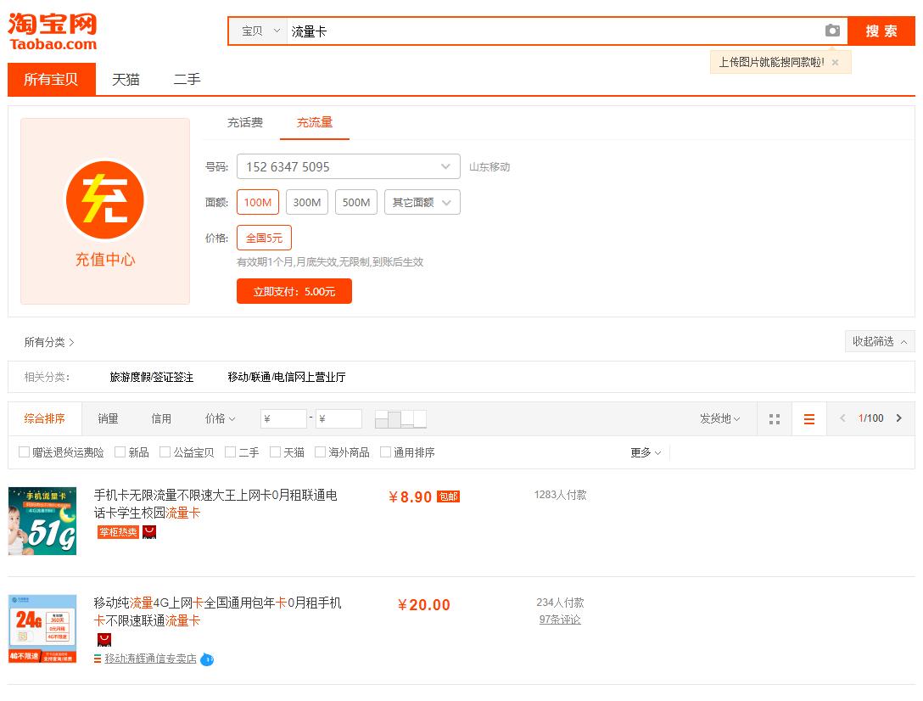The width and height of the screenshot is (923, 701).
Task: Dismiss the image upload tooltip
Action: pyautogui.click(x=835, y=61)
